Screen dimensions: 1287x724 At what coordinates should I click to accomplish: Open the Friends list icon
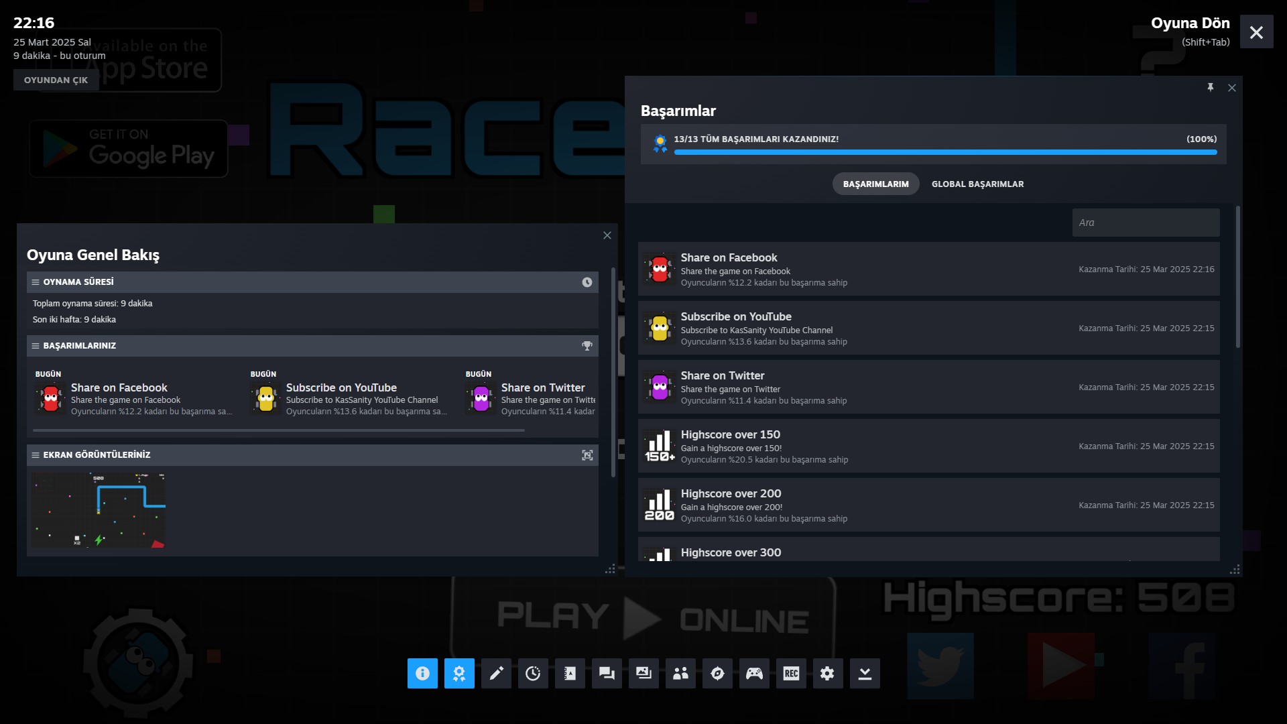[680, 673]
